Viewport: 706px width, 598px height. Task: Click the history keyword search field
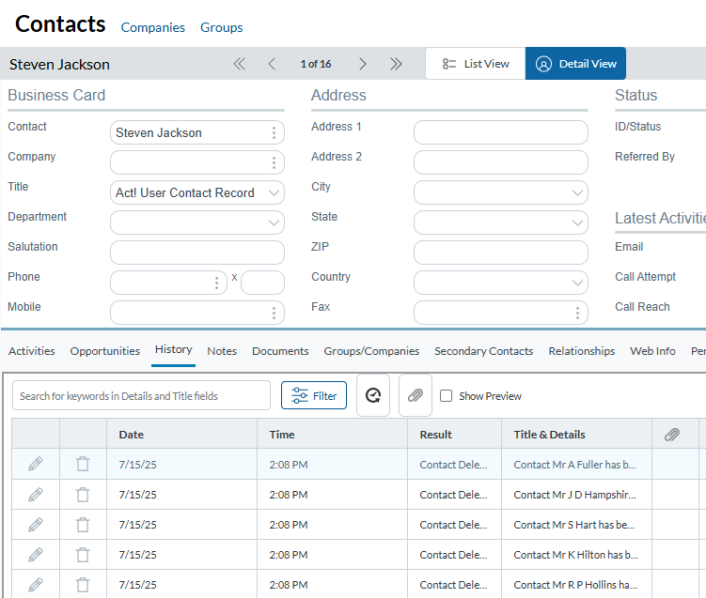click(x=141, y=395)
